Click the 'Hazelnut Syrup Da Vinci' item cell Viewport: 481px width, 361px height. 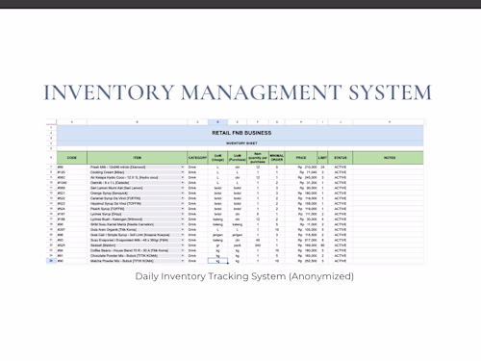point(137,203)
